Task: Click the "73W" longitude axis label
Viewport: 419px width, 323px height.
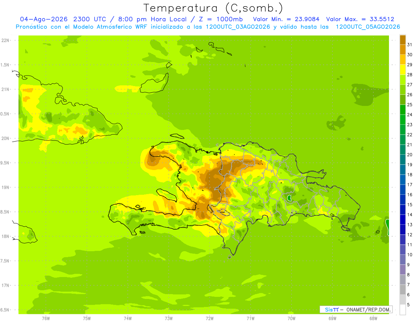Action: tap(169, 318)
